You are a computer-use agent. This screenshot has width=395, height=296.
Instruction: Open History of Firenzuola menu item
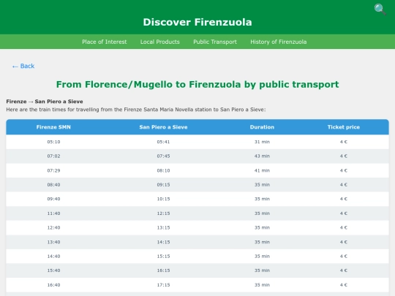pos(279,42)
